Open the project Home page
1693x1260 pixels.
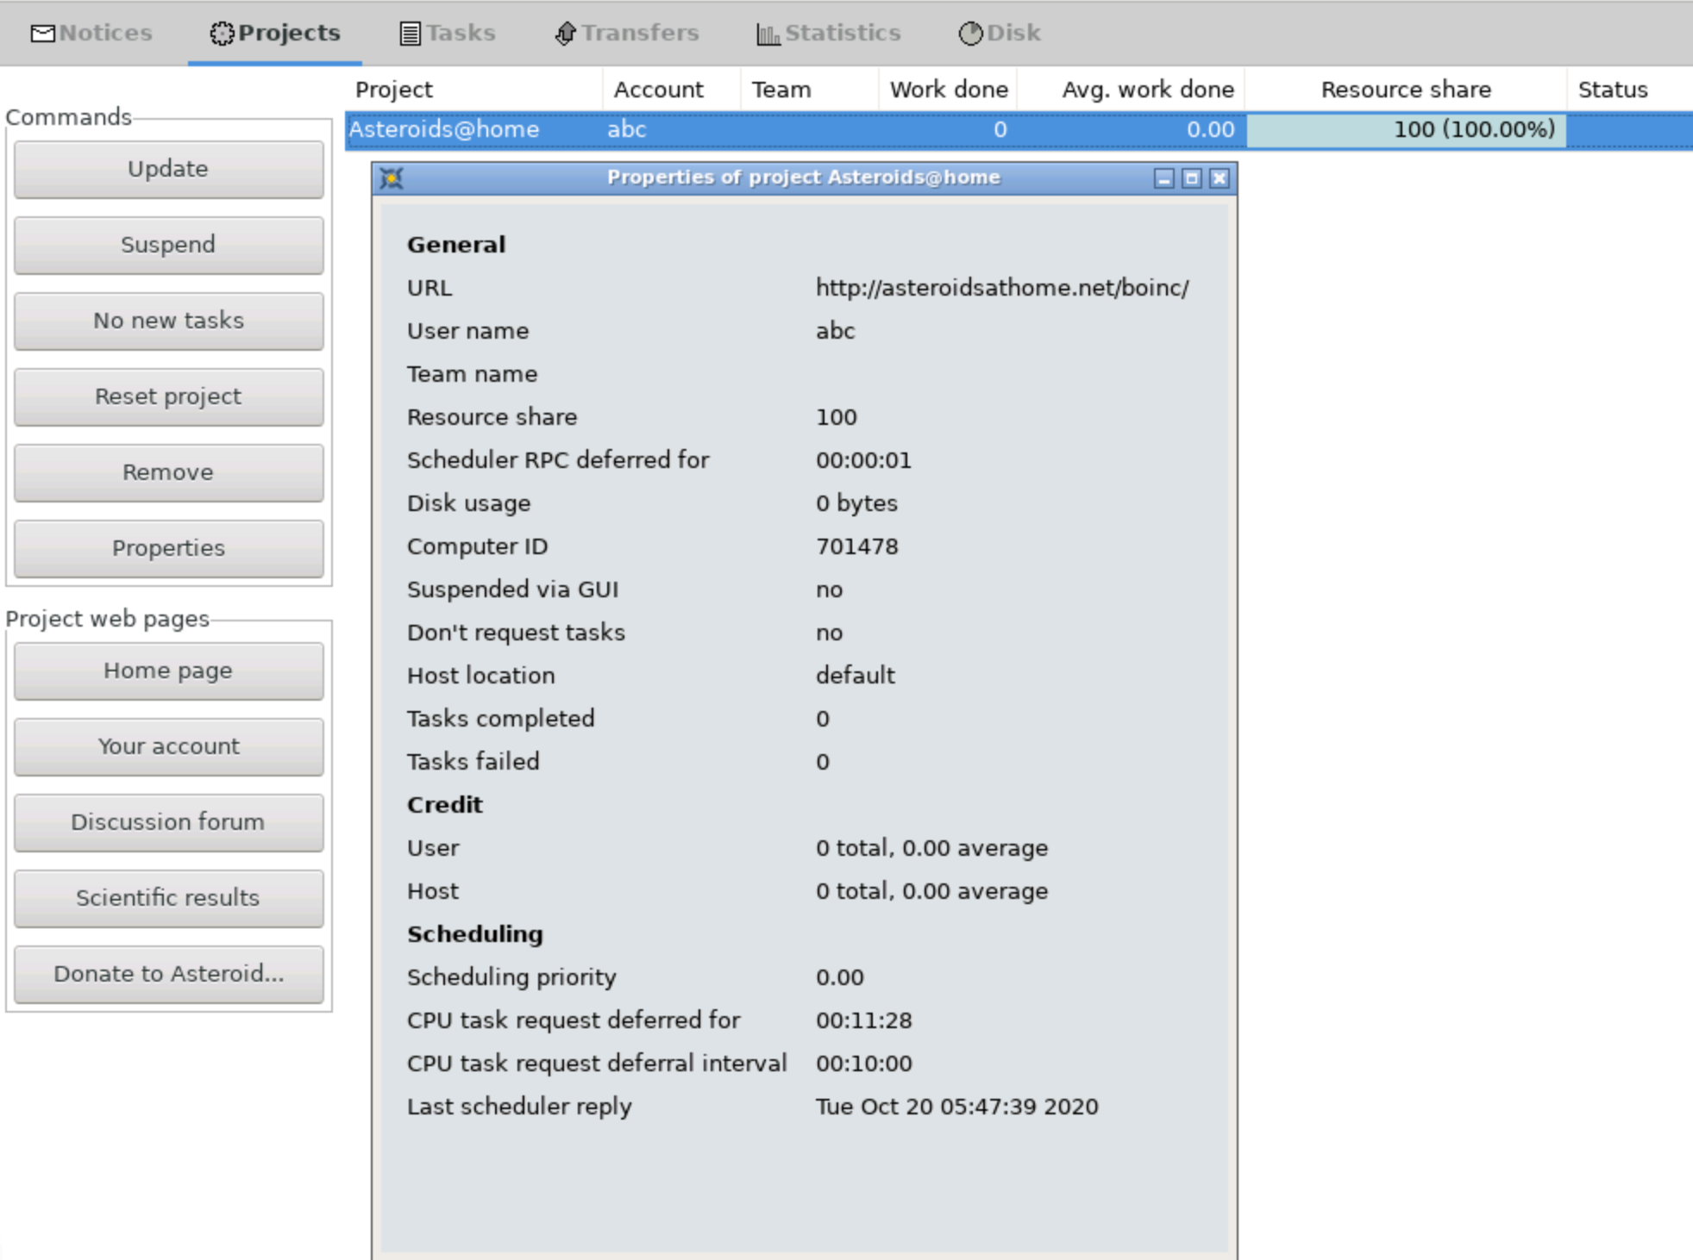(168, 671)
